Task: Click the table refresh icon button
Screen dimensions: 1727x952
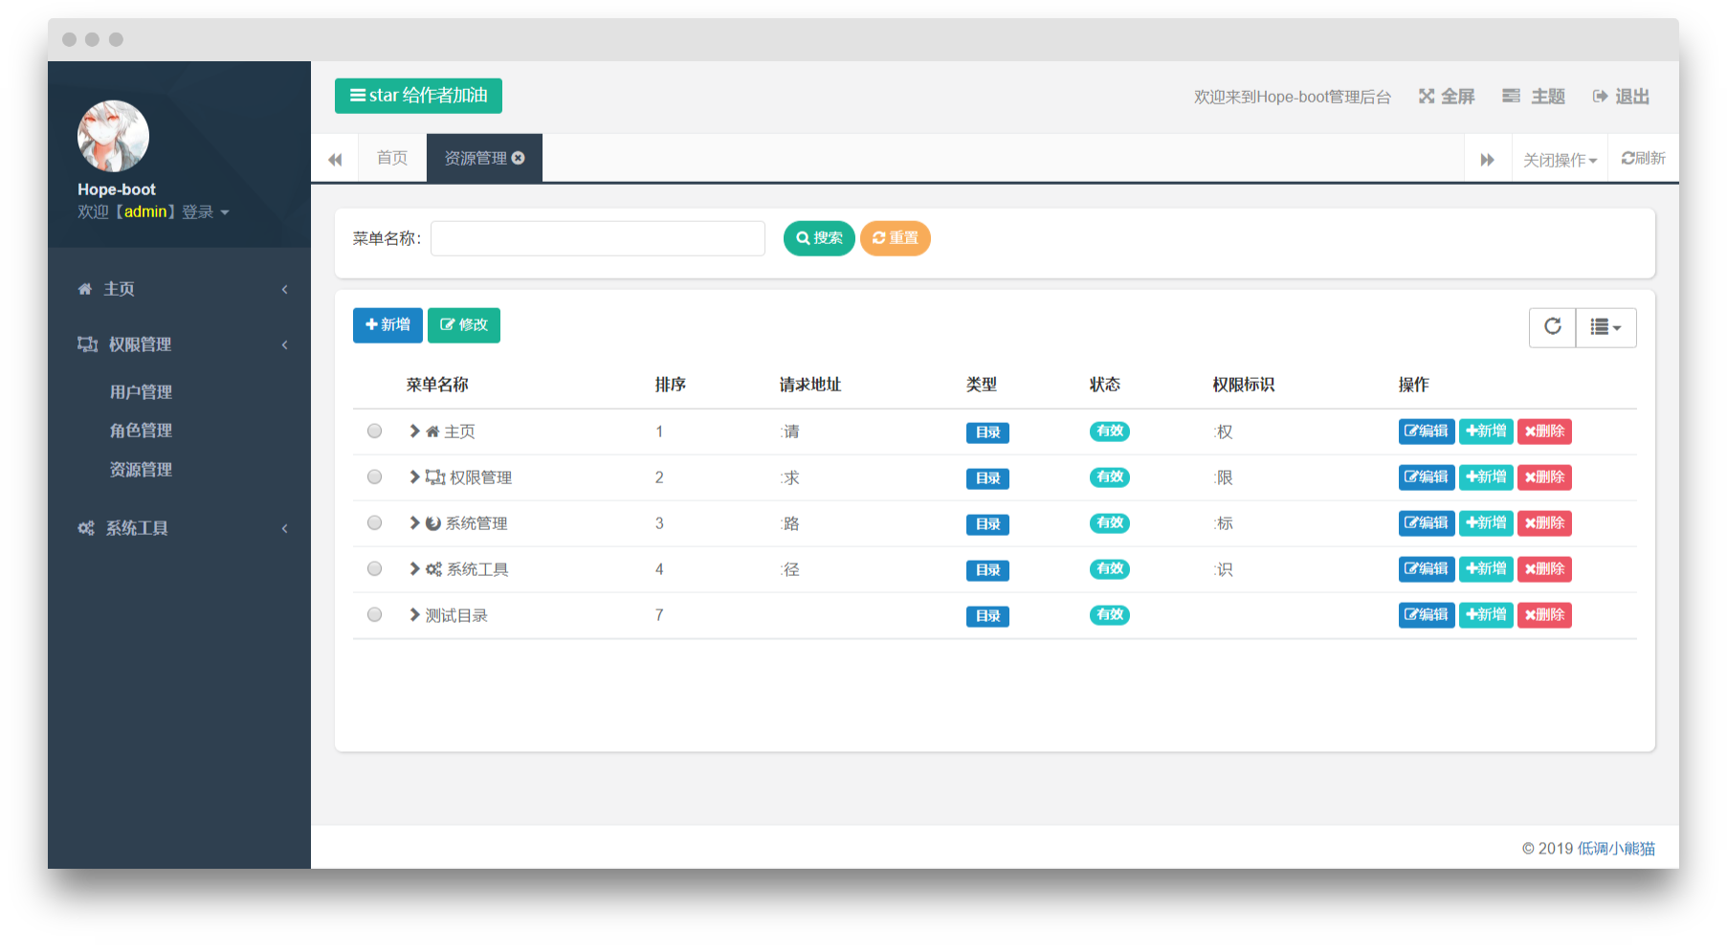Action: (x=1552, y=327)
